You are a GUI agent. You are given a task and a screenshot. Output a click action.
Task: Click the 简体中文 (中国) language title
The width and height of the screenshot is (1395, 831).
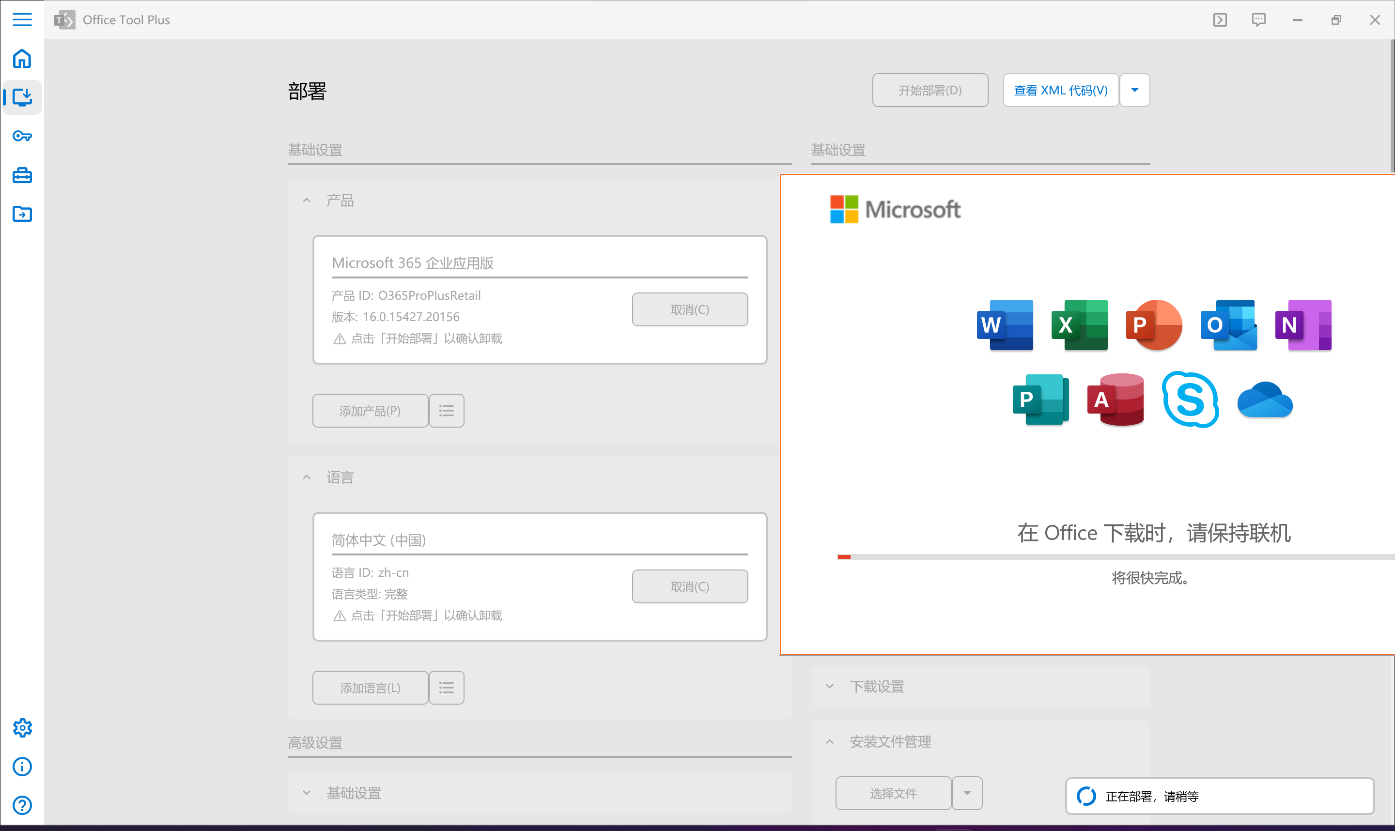point(379,540)
